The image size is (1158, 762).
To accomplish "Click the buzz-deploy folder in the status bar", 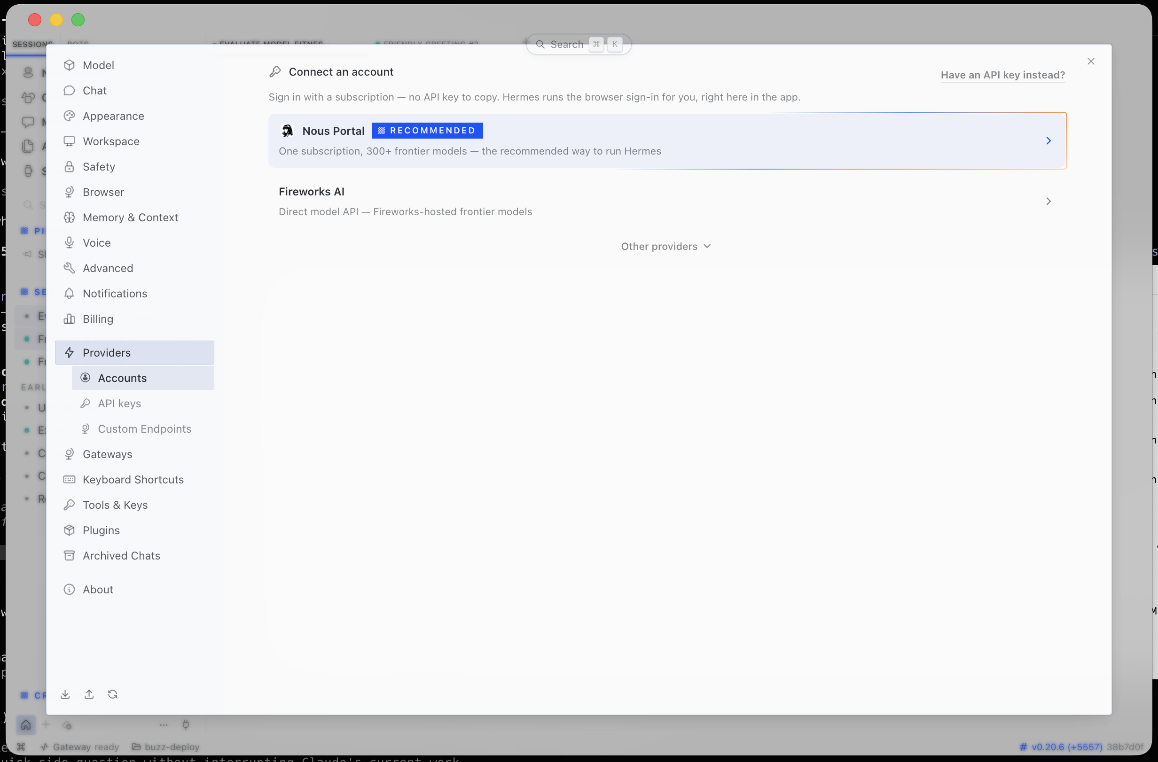I will [x=166, y=747].
